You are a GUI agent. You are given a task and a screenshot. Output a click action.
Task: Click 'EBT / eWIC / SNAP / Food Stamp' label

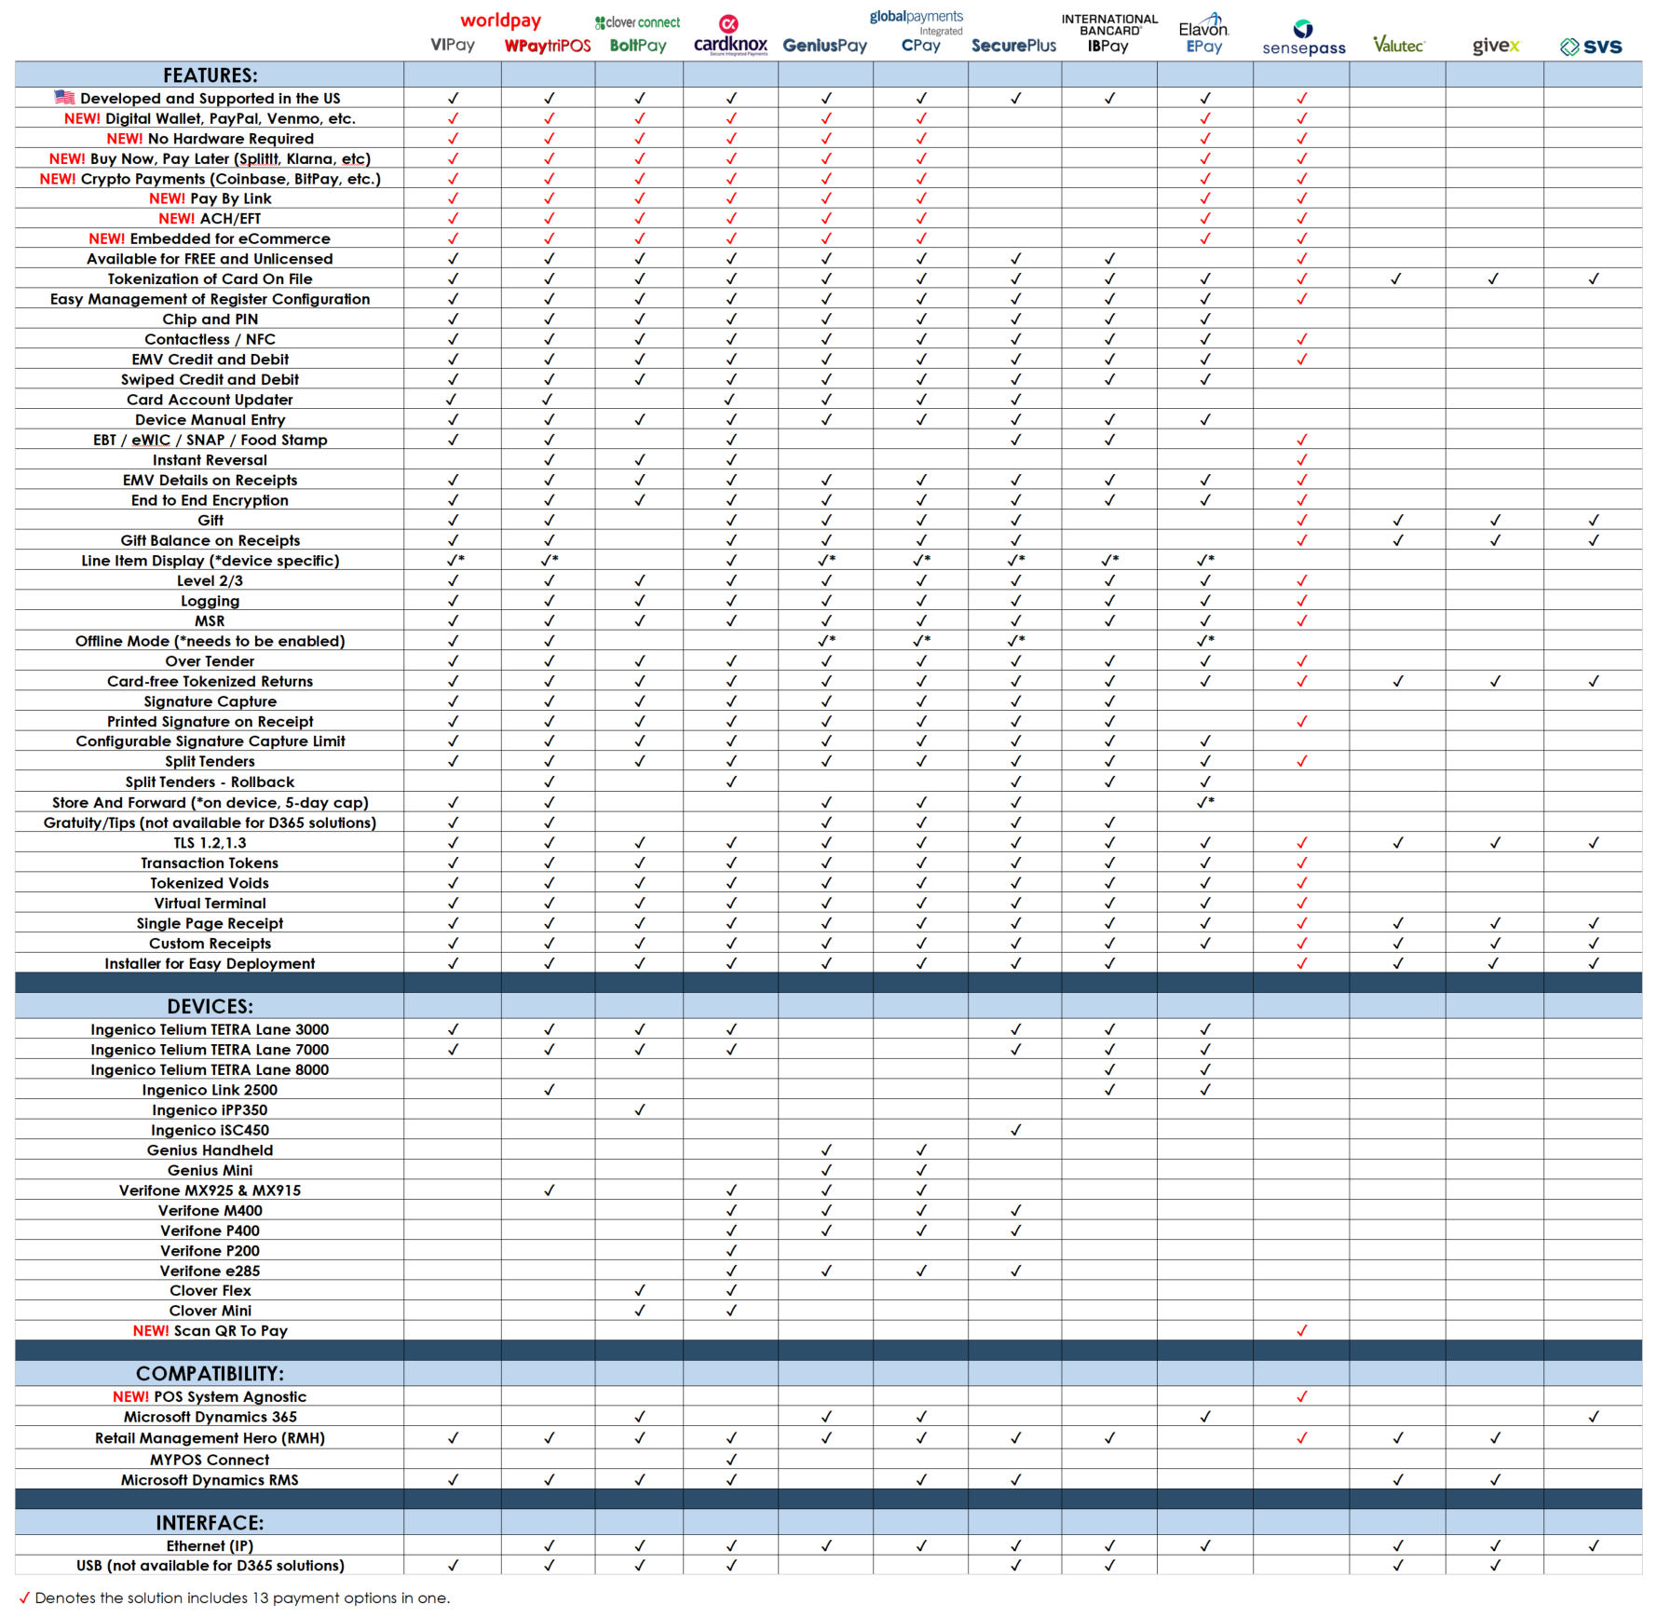[211, 440]
